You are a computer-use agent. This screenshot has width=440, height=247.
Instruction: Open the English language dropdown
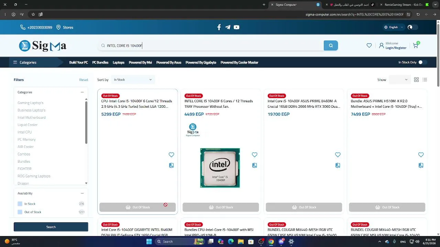coord(394,27)
